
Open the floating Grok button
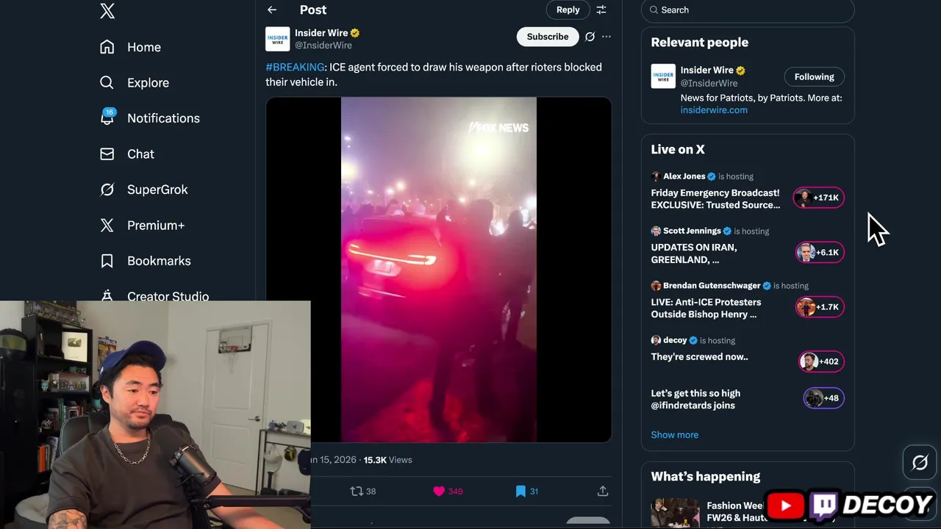click(x=920, y=462)
